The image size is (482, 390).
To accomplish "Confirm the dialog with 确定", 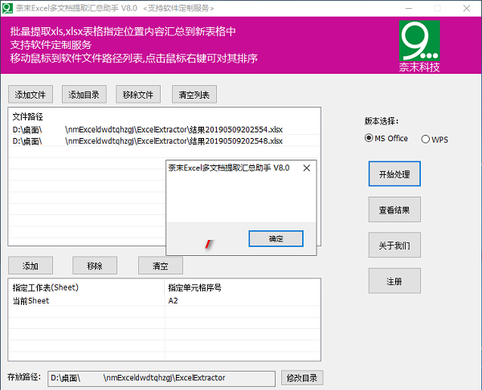I will [x=276, y=238].
